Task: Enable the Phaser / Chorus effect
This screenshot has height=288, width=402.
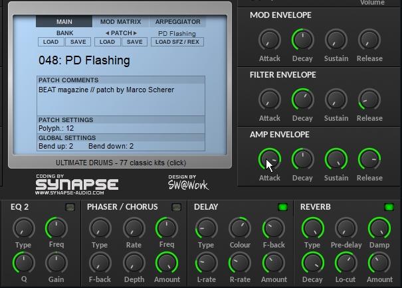Action: coord(176,208)
